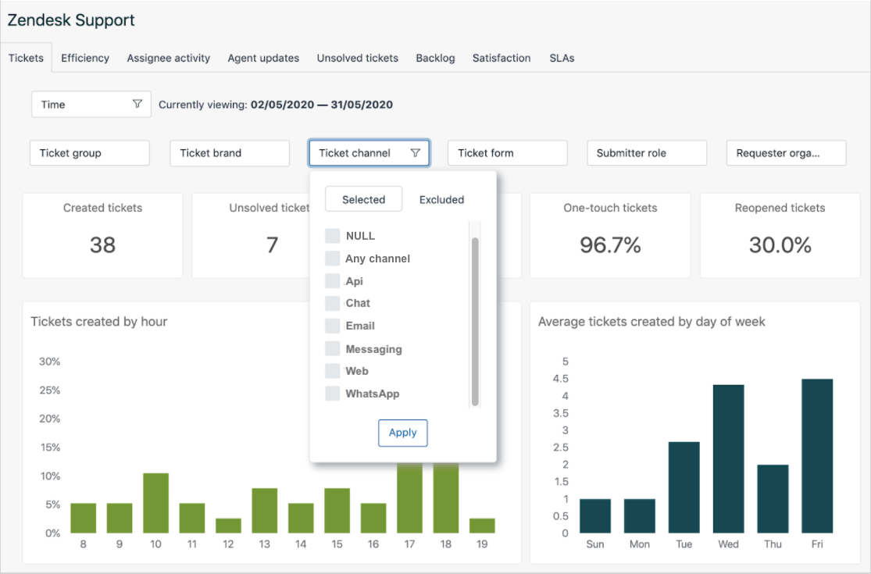Switch to the Efficiency tab
The height and width of the screenshot is (574, 871).
(85, 58)
